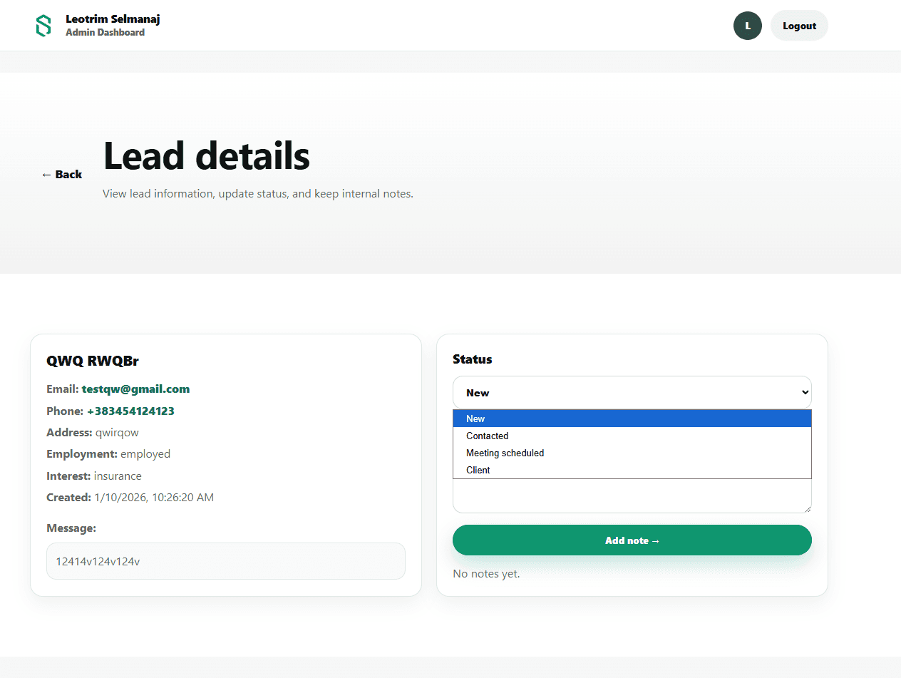Open the email link testqw@gmail.com
The image size is (901, 678).
pos(135,389)
